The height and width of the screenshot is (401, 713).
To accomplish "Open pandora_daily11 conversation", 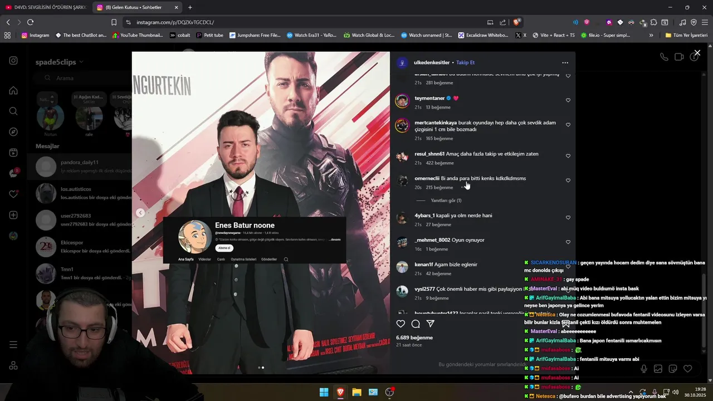I will click(x=80, y=167).
